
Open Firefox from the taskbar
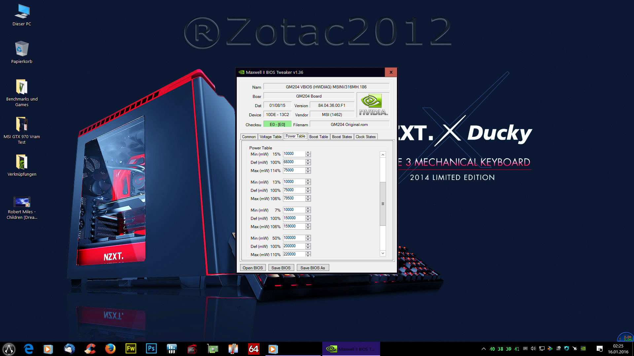[x=110, y=349]
